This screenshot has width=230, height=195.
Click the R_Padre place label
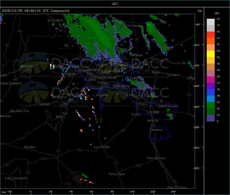pyautogui.click(x=146, y=96)
